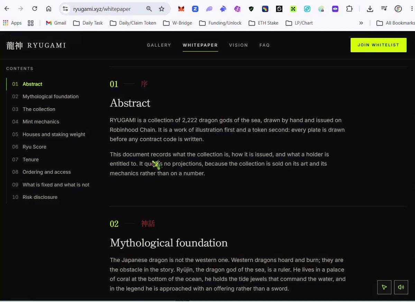Jump to Risk disclosure section
The width and height of the screenshot is (415, 302).
pyautogui.click(x=40, y=197)
